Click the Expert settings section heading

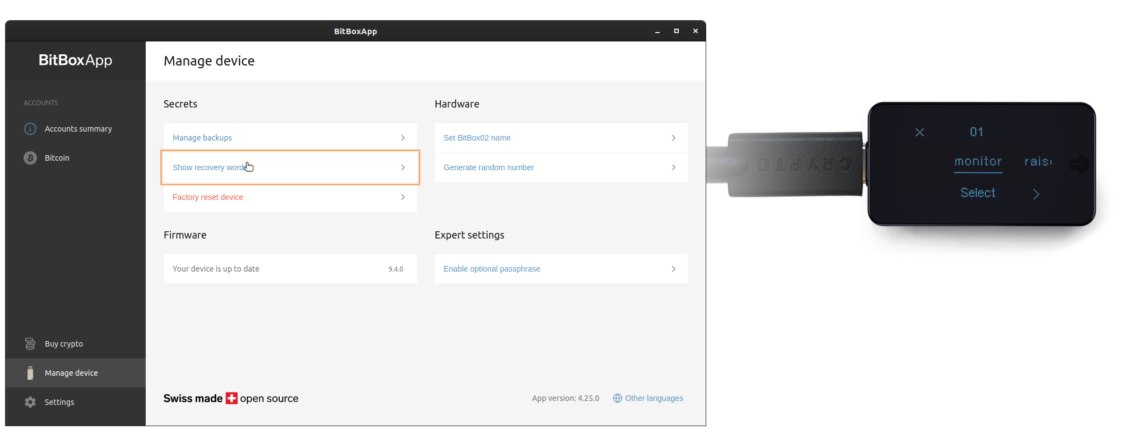(x=470, y=235)
